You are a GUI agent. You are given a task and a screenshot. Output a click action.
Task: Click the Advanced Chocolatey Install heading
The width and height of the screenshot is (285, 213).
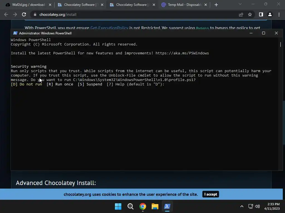pos(56,183)
